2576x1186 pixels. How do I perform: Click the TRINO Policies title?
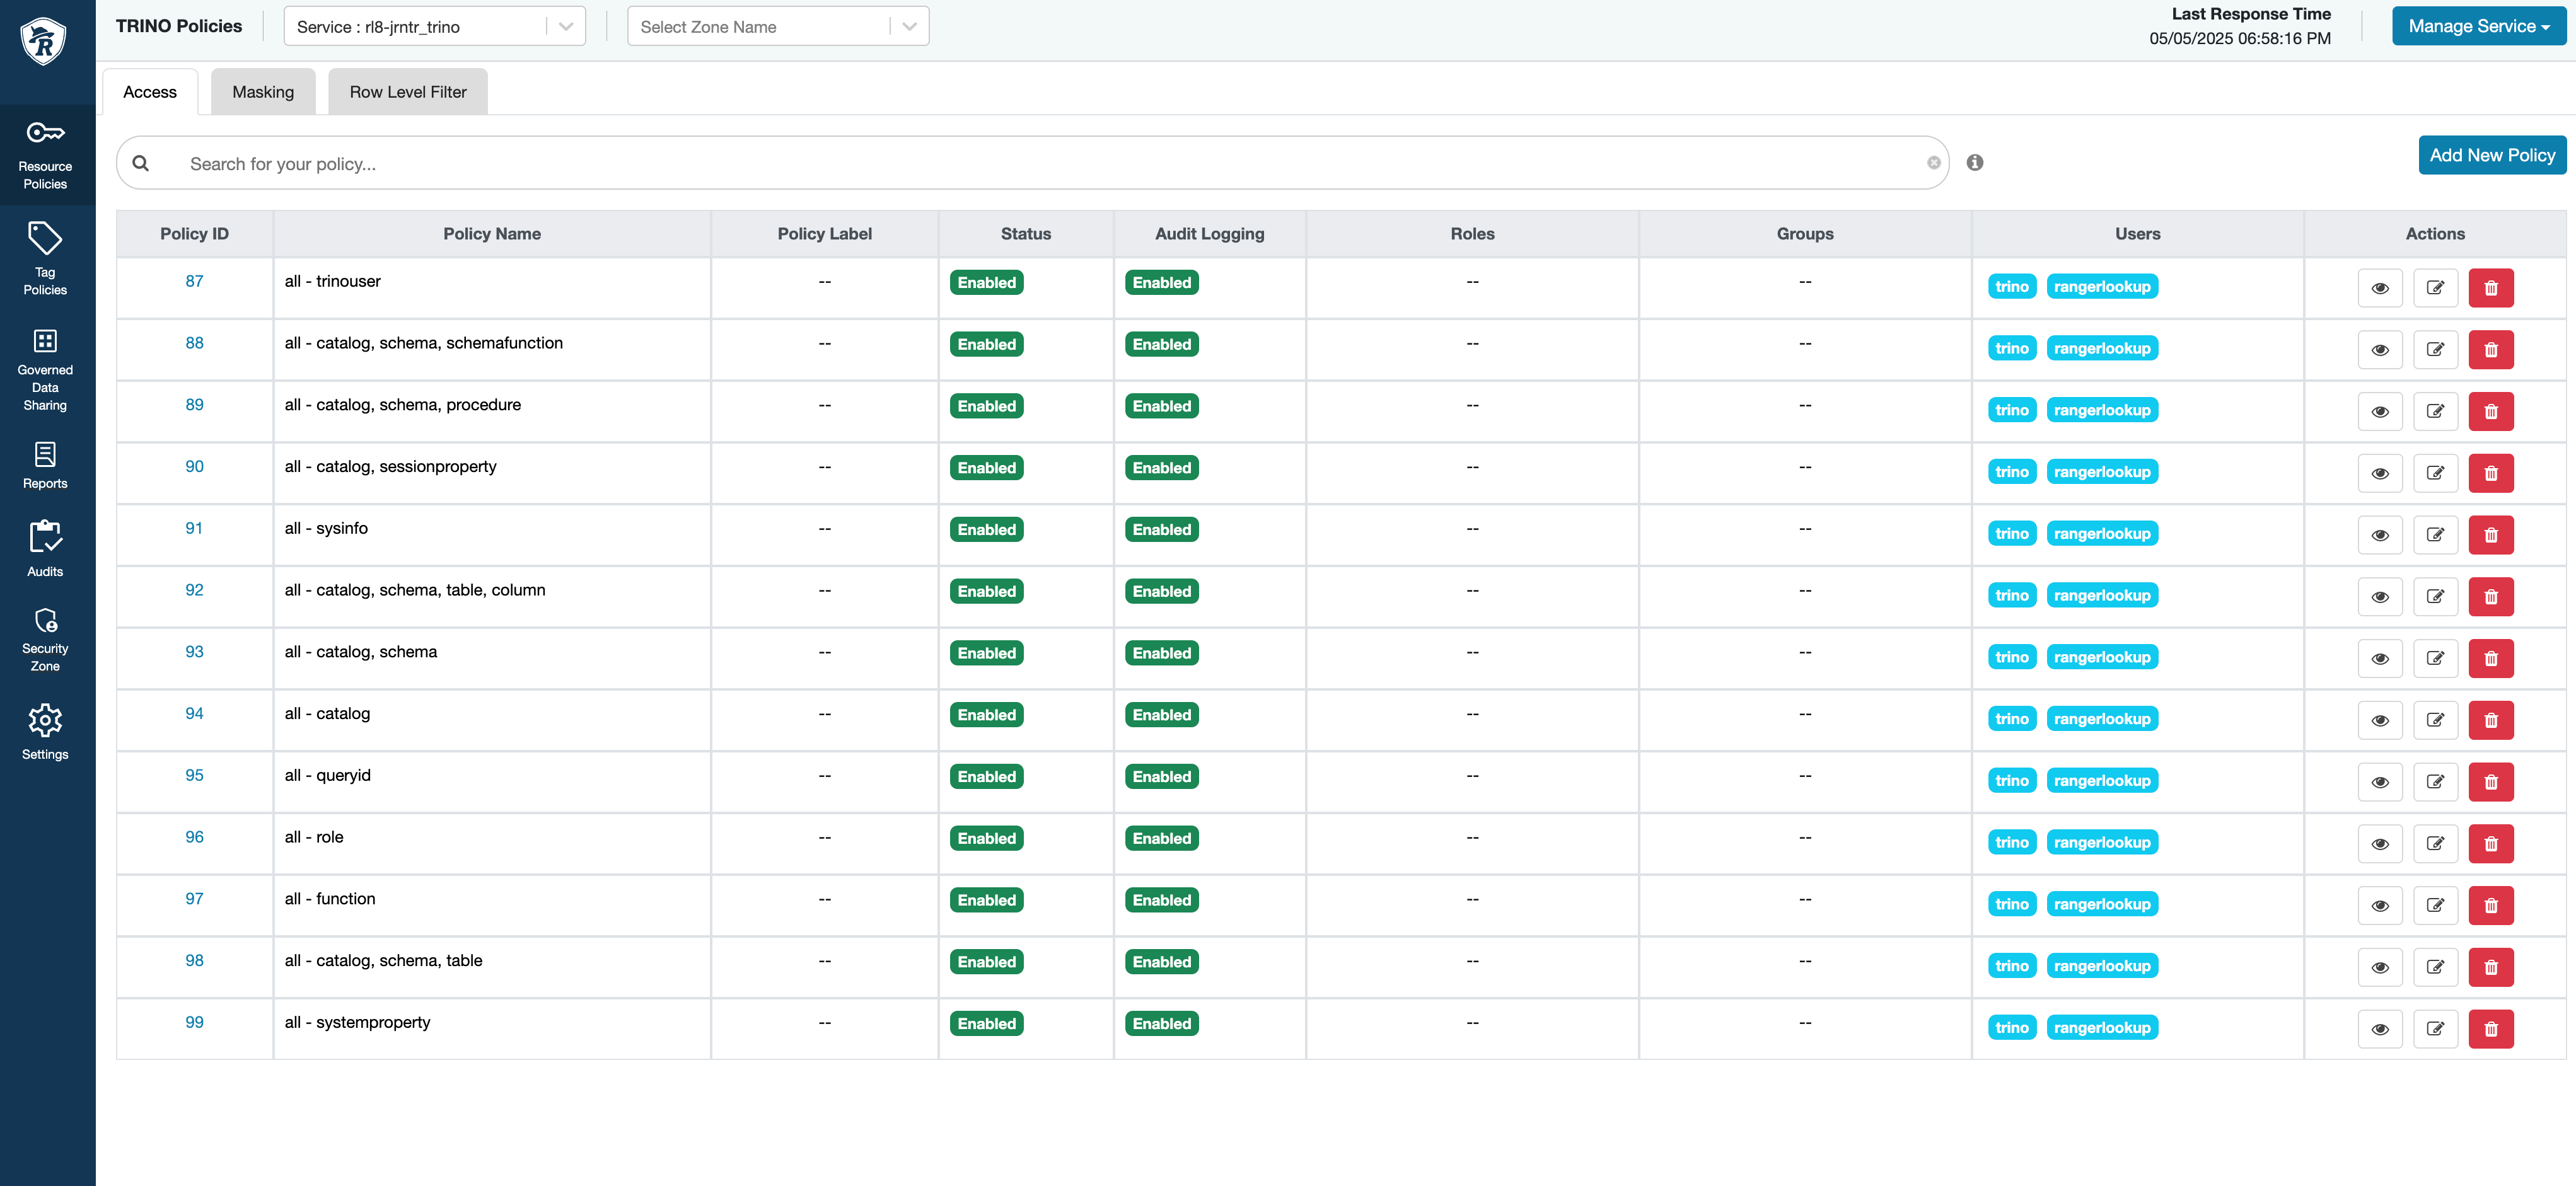(x=179, y=26)
